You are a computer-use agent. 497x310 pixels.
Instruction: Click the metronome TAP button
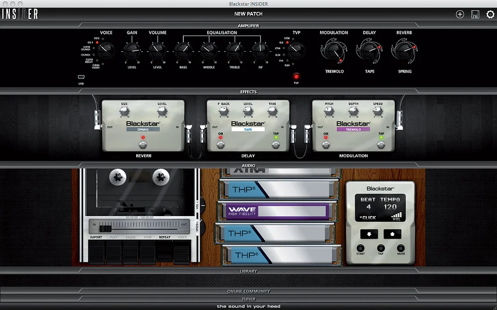click(381, 248)
